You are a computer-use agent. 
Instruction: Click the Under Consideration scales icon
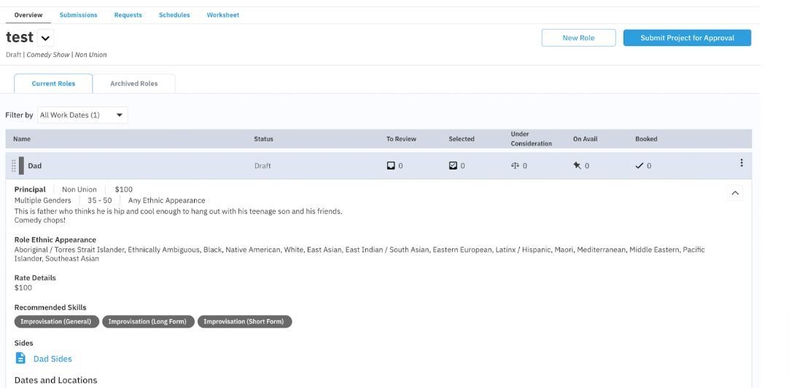coord(514,165)
